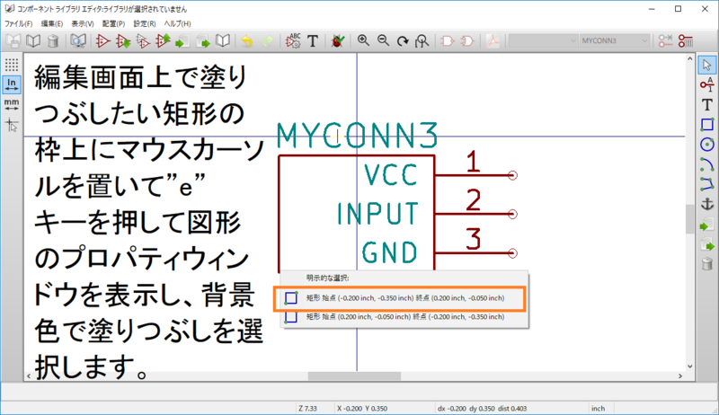Show associated datasheet PDF icon
Screen dimensions: 719x415
(x=493, y=41)
